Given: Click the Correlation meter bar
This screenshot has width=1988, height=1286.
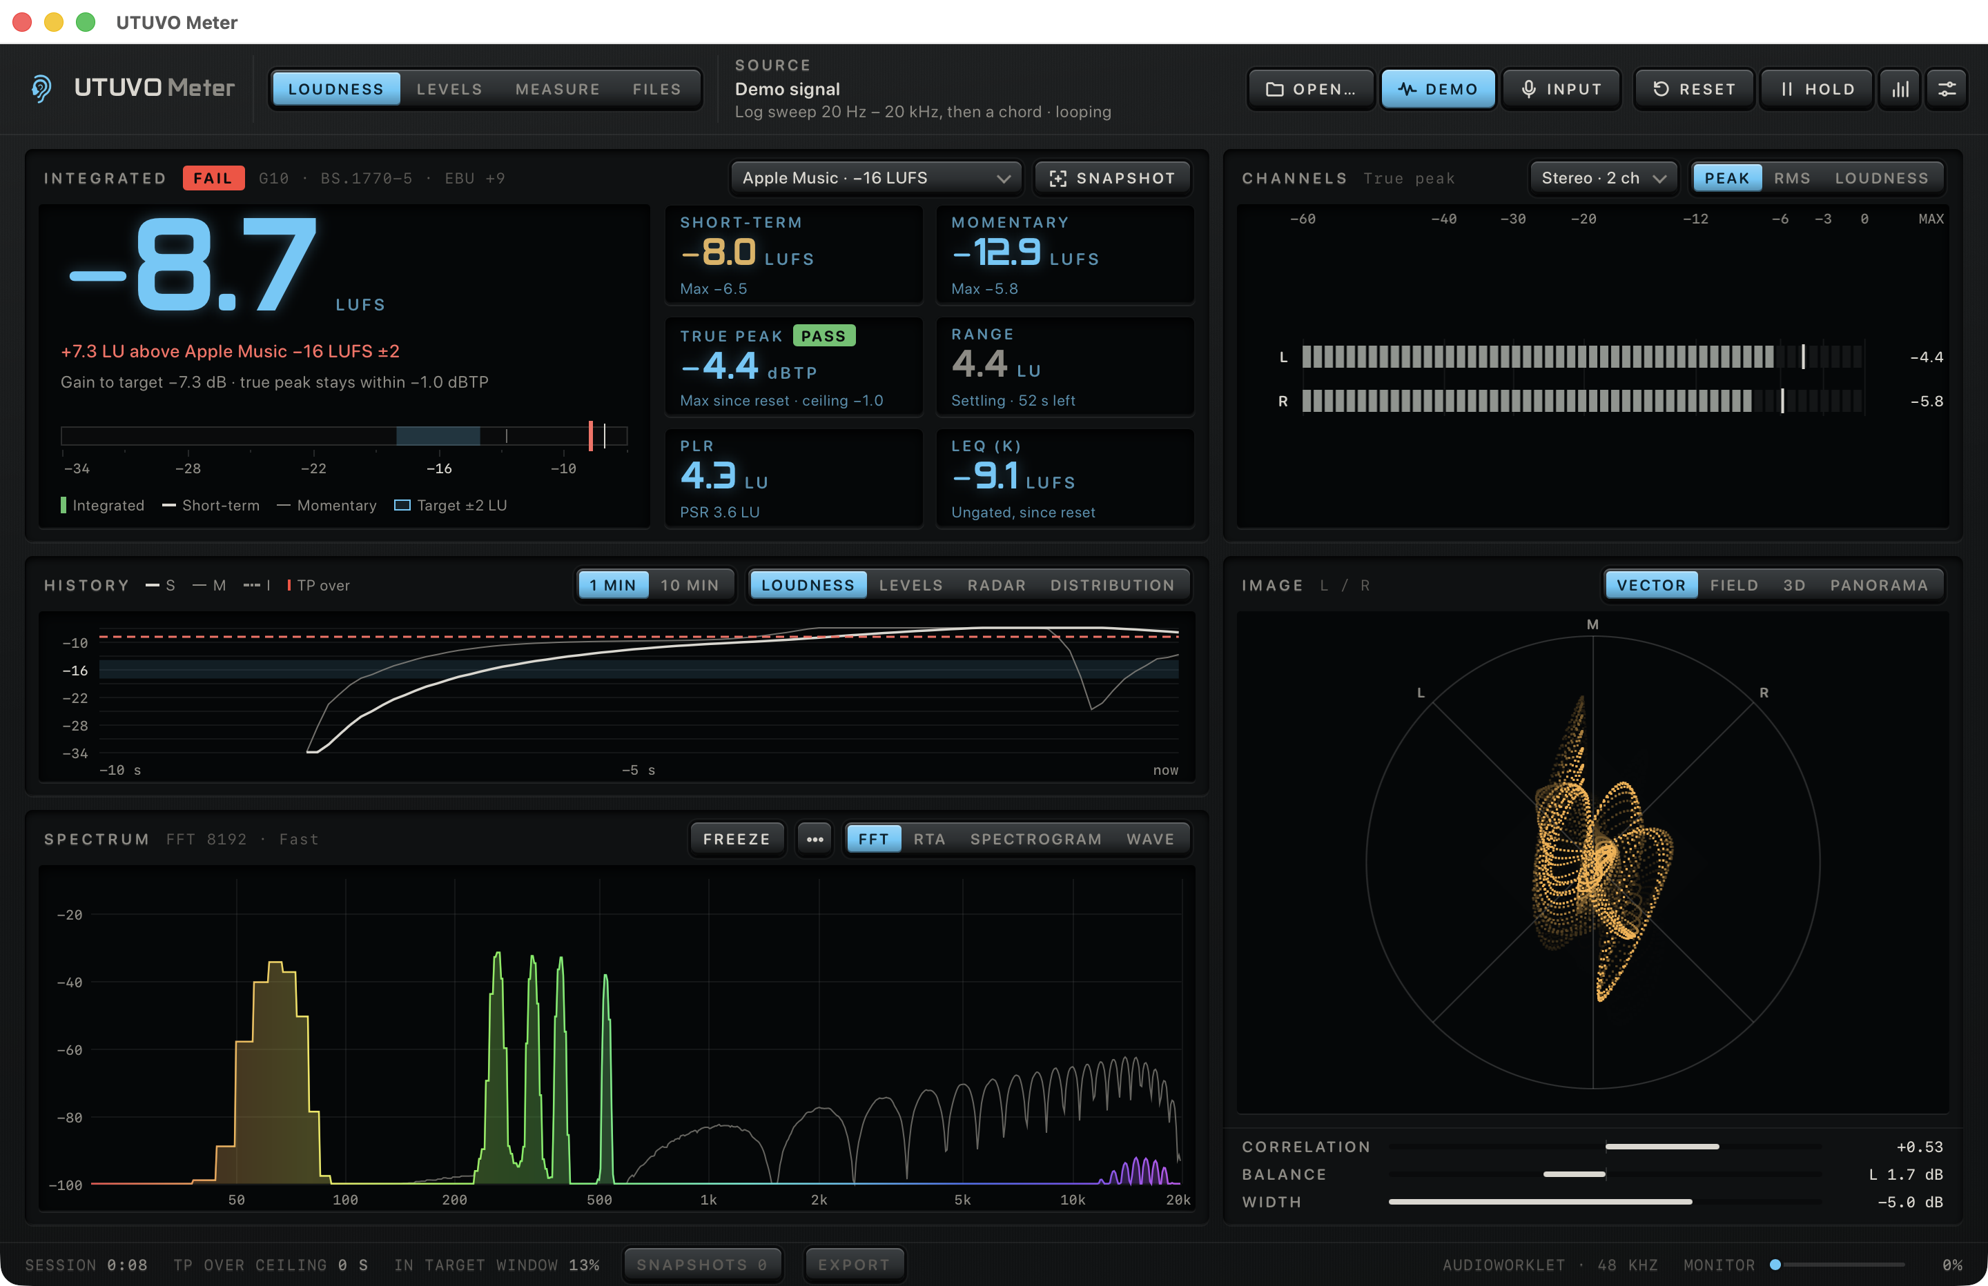Looking at the screenshot, I should [1605, 1147].
